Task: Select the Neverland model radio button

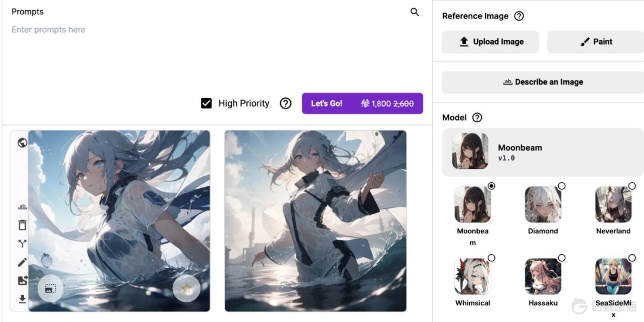Action: 631,186
